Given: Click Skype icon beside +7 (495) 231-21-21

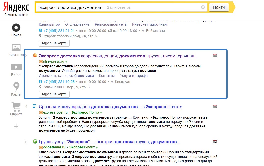Looking at the screenshot, I should click(40, 30).
